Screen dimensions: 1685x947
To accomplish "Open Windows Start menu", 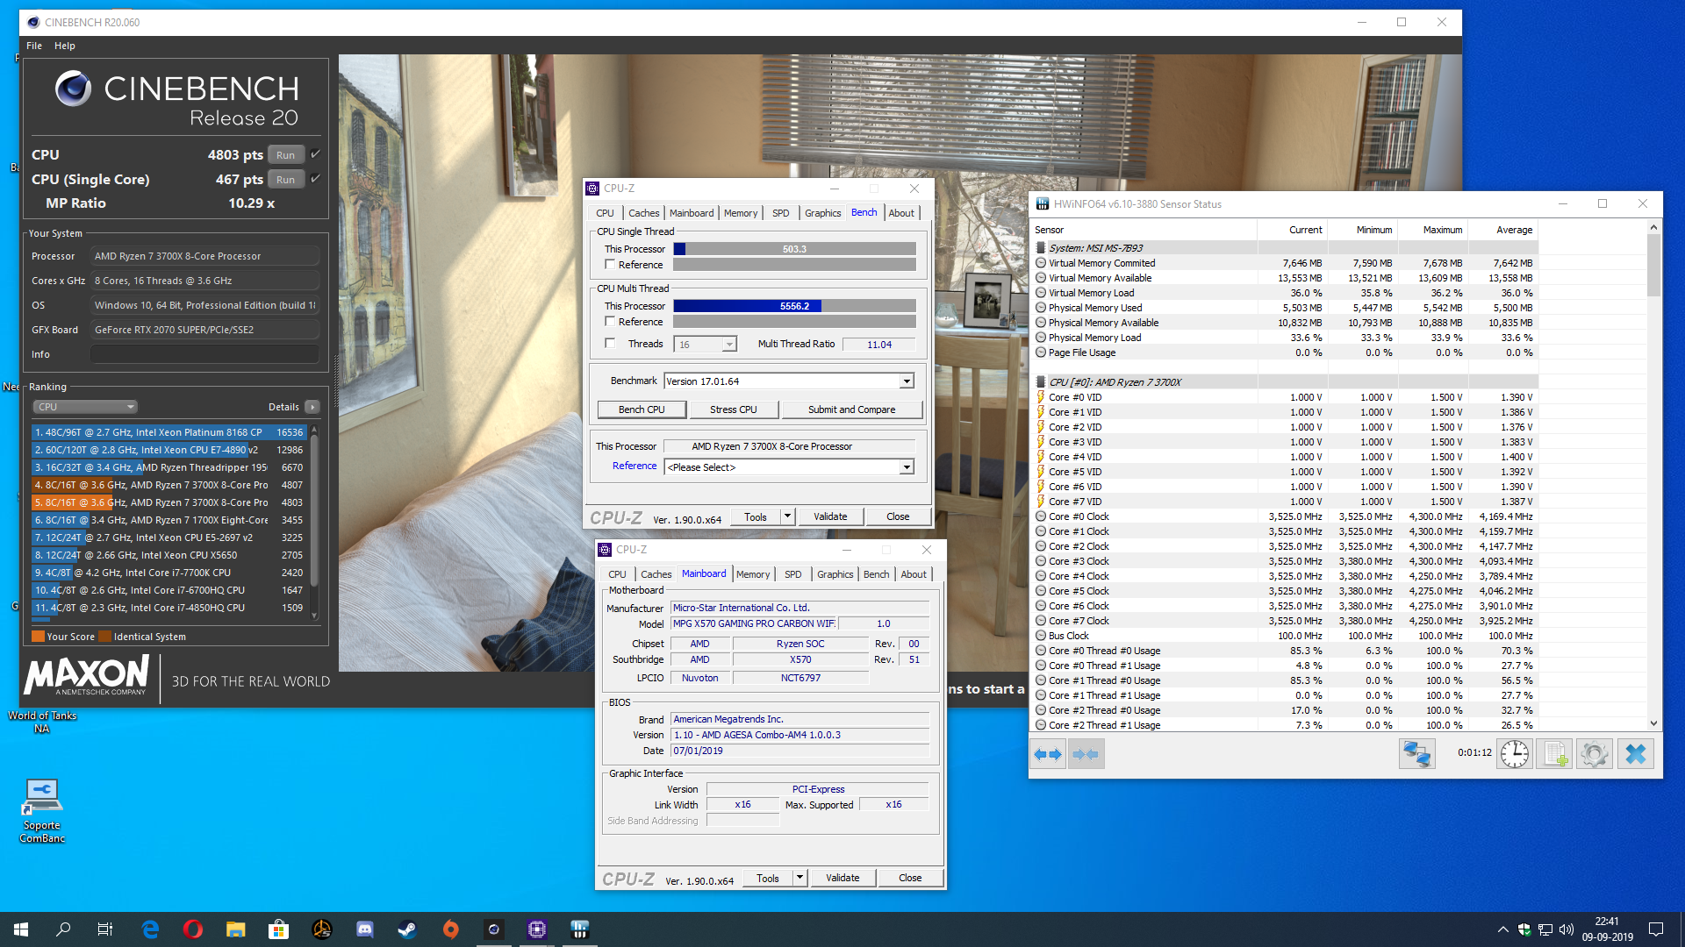I will (x=21, y=929).
